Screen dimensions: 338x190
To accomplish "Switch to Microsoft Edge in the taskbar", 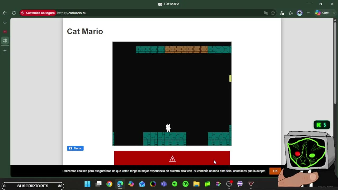I will coord(120,184).
